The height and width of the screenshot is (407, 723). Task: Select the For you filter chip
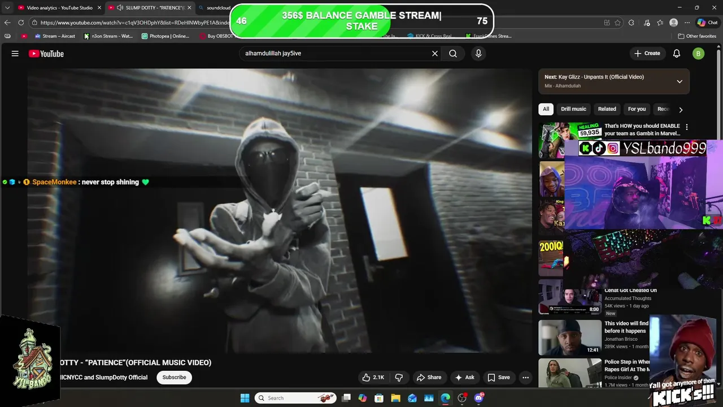coord(637,109)
